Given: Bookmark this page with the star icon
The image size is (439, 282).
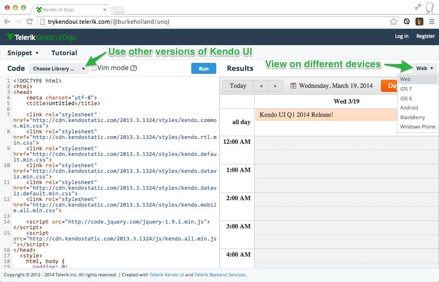Looking at the screenshot, I should [394, 21].
